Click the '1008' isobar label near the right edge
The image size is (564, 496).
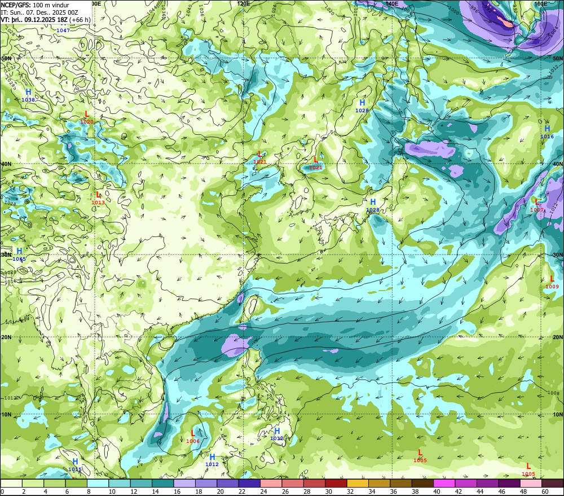coord(554,393)
